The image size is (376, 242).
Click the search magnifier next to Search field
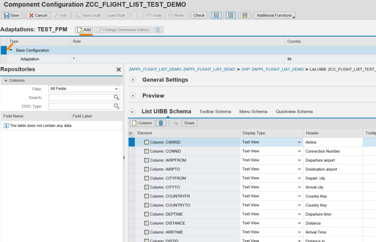point(116,97)
